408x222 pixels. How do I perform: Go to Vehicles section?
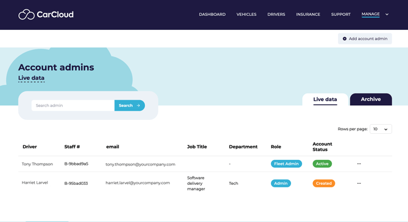pos(247,15)
